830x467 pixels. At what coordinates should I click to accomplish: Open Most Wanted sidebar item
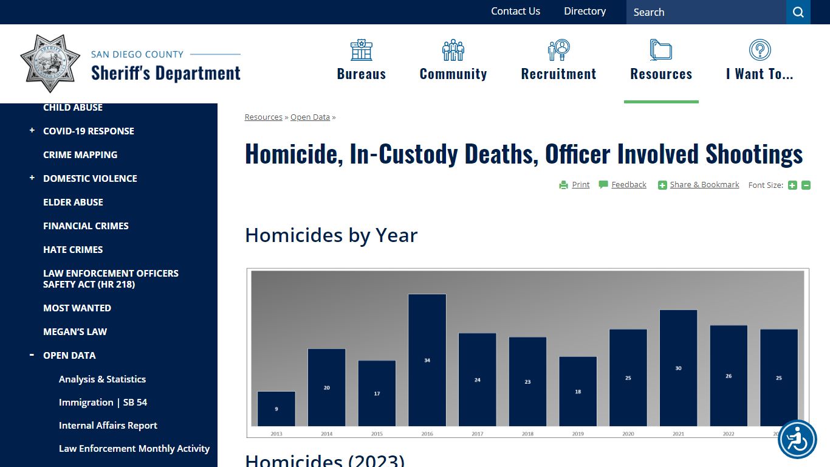tap(77, 308)
